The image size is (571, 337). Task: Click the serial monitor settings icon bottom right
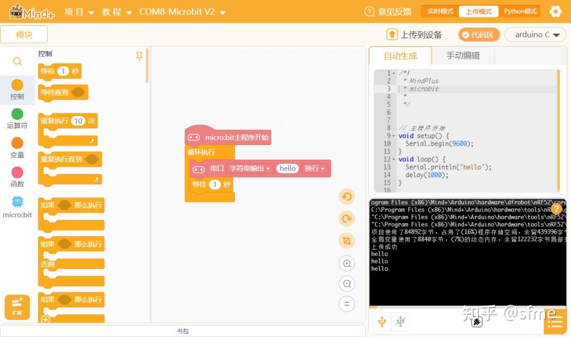coord(555,322)
